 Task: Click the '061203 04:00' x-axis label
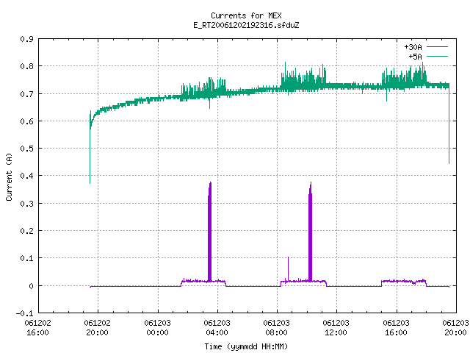[x=217, y=327]
